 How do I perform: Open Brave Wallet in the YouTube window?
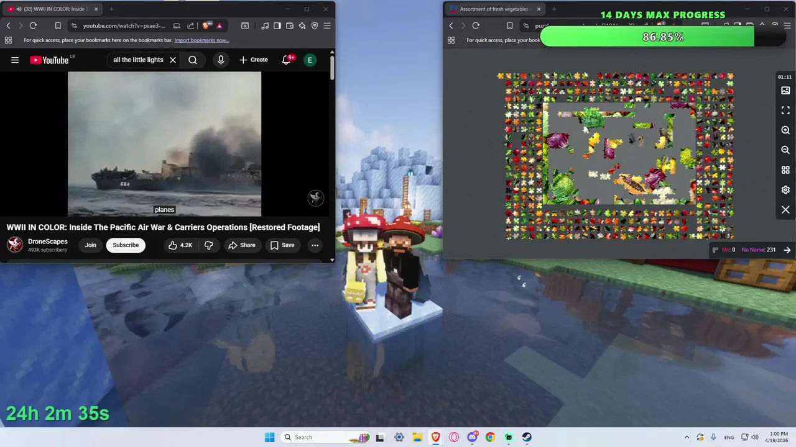290,25
